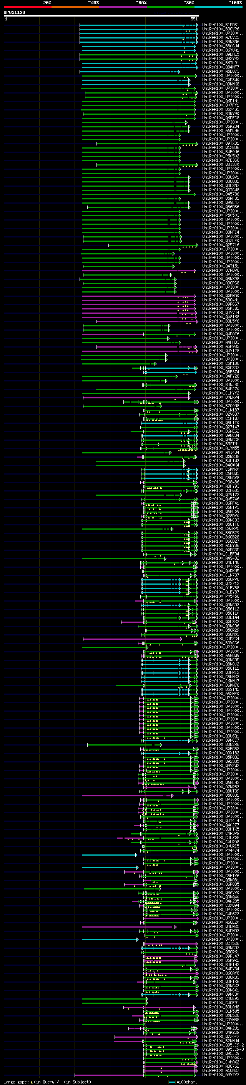Select label UniRef100_A6MLH6
The height and width of the screenshot is (1085, 246).
(x=221, y=130)
